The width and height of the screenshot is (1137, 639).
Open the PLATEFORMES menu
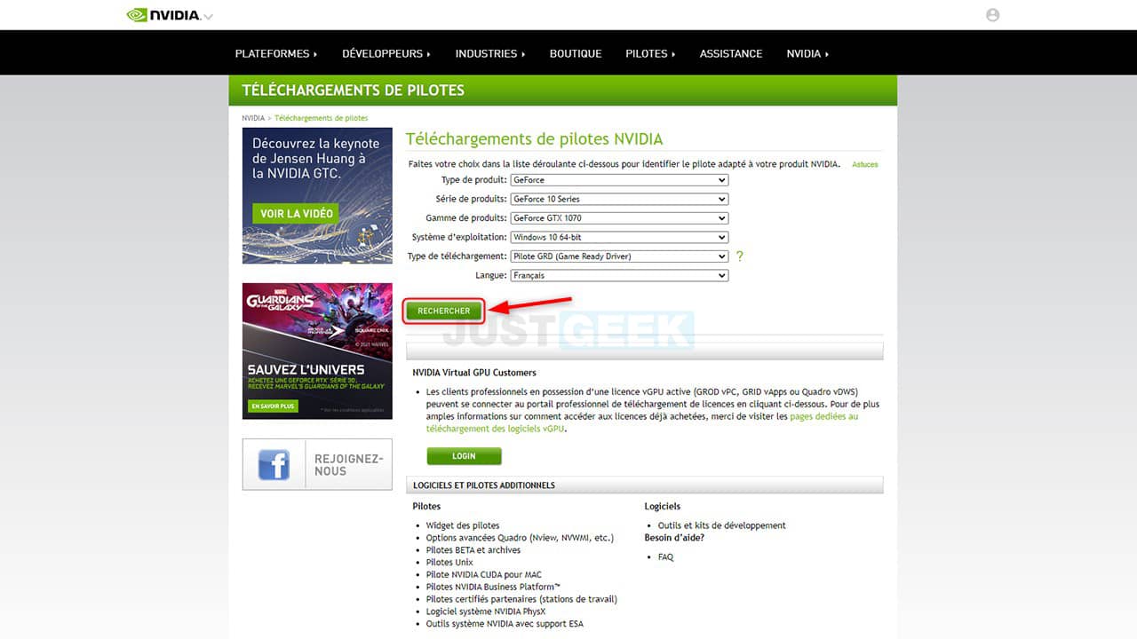276,53
